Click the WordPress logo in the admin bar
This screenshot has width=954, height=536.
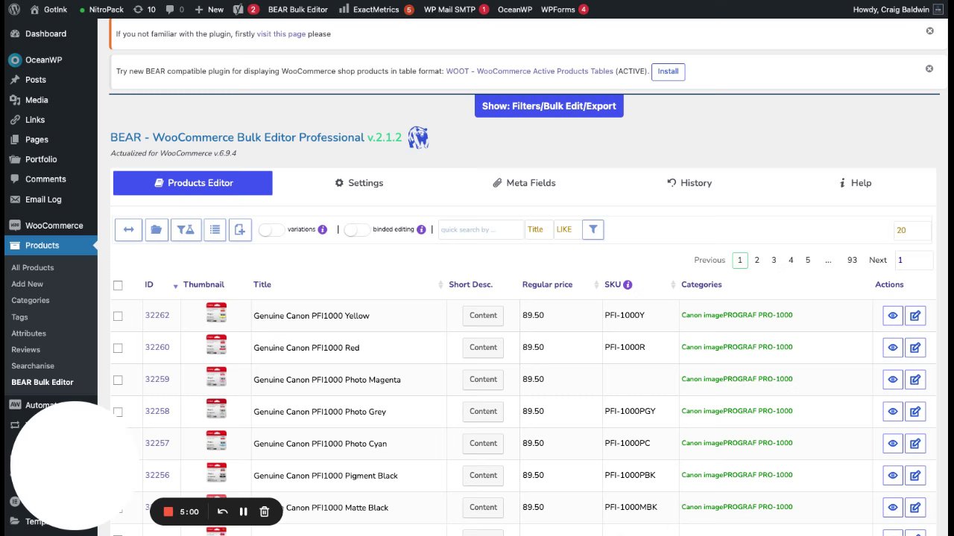click(x=14, y=10)
